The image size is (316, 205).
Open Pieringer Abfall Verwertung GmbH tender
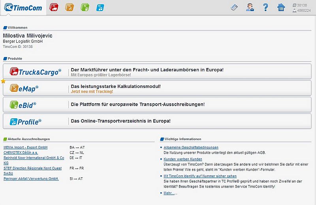point(31,179)
